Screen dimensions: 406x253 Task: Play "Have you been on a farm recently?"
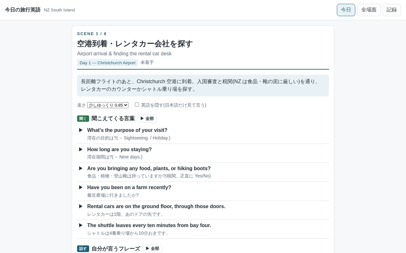[81, 187]
